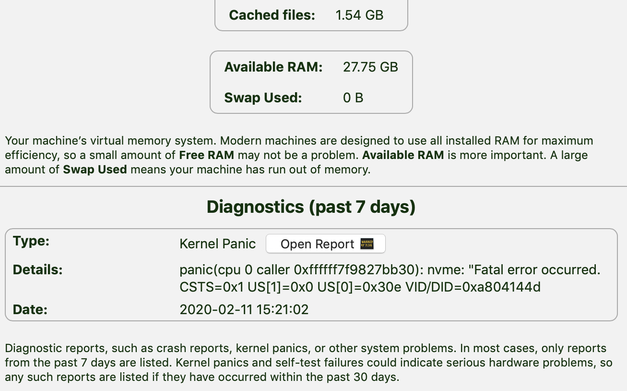
Task: Click bold Swap Used in memory description
Action: [x=95, y=170]
